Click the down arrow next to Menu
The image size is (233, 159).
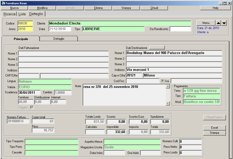click(x=224, y=23)
